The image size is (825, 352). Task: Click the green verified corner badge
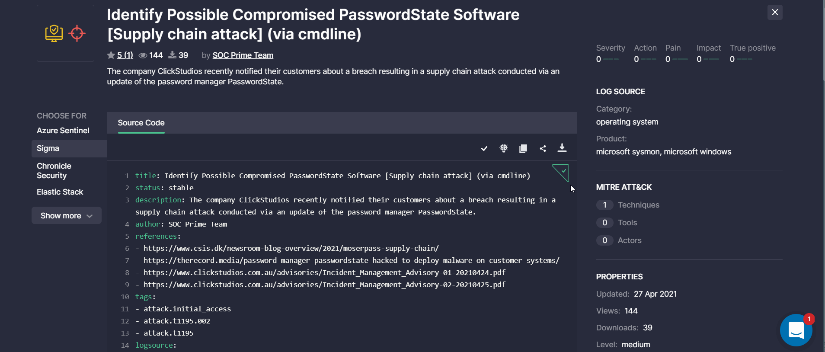tap(562, 172)
